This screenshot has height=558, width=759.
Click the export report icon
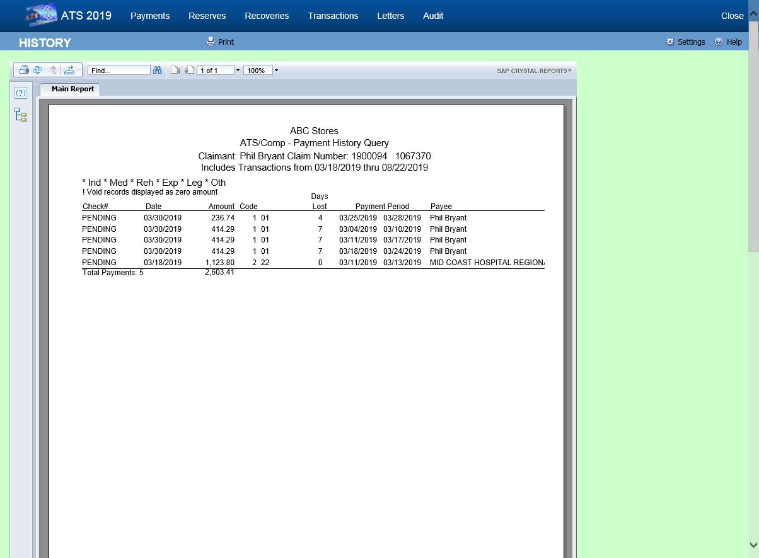(x=70, y=70)
